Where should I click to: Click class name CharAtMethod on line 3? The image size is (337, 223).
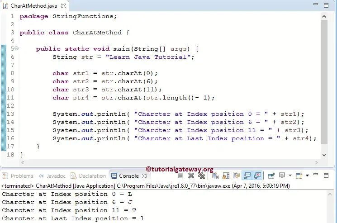tap(97, 33)
